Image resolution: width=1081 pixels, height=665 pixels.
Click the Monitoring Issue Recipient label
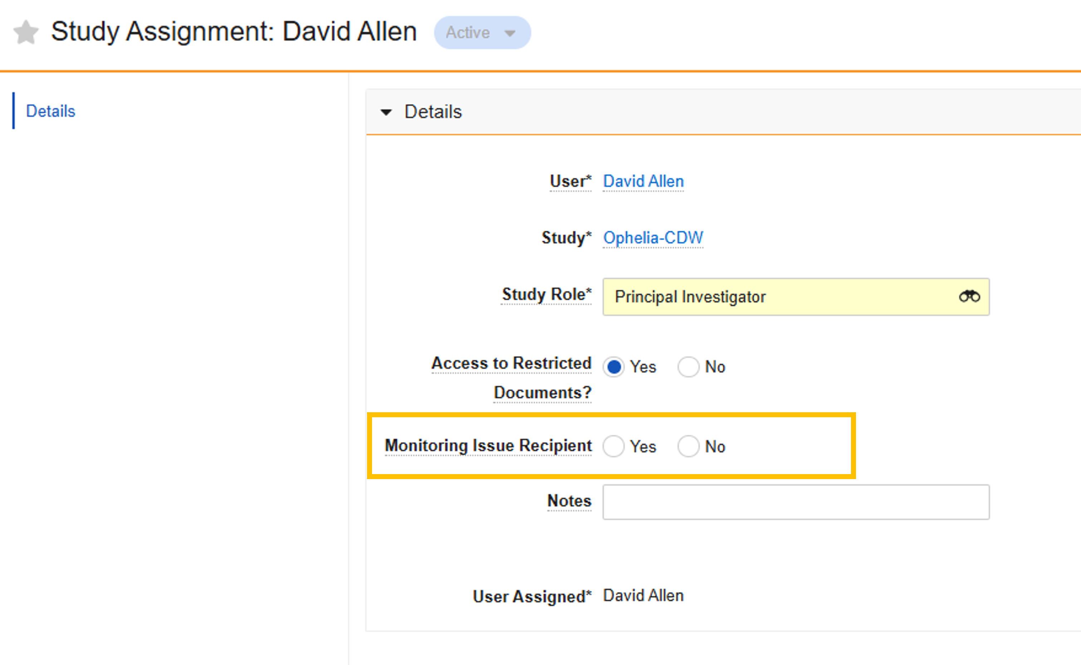488,445
